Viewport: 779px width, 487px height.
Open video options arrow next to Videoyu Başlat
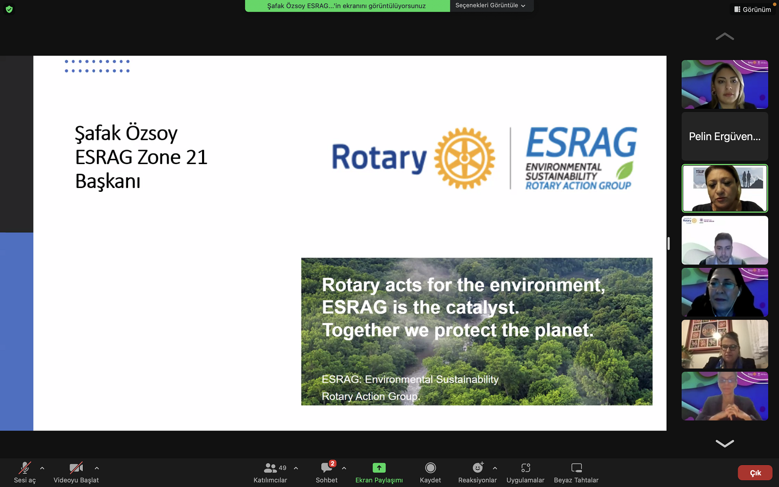tap(97, 468)
